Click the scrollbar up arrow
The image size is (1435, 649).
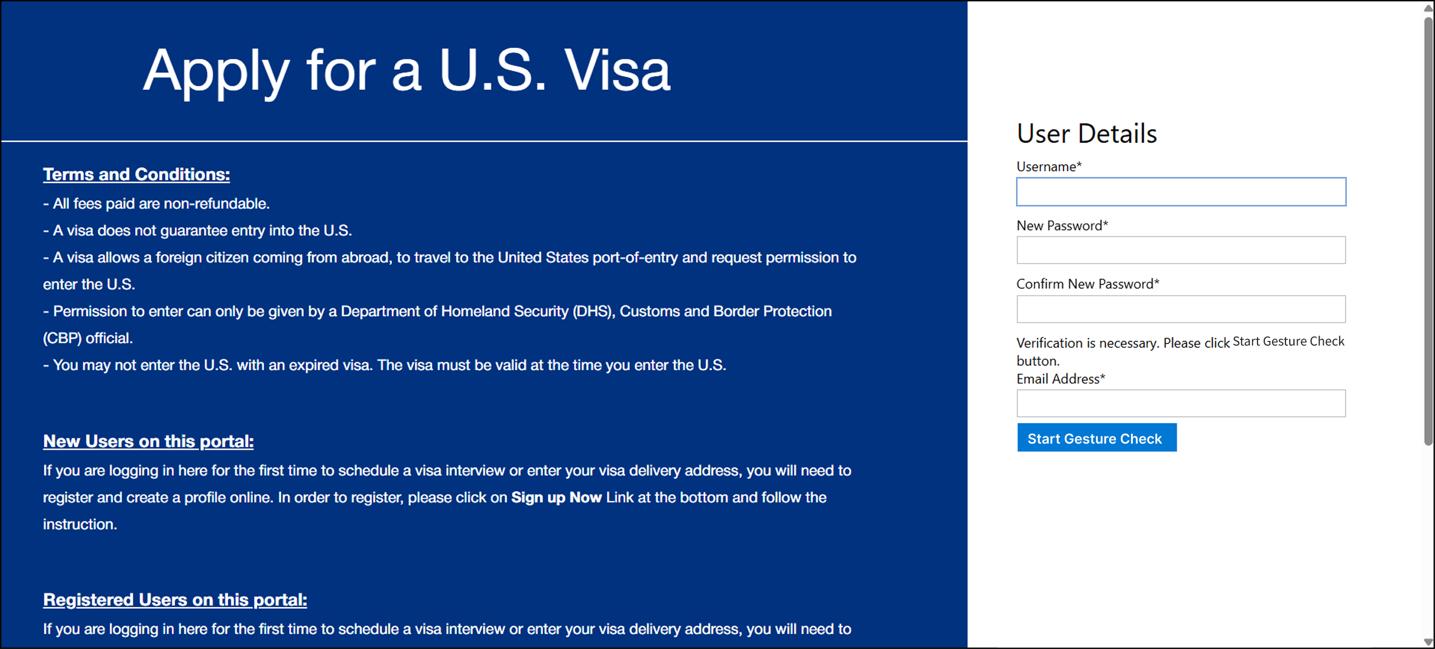pyautogui.click(x=1428, y=7)
